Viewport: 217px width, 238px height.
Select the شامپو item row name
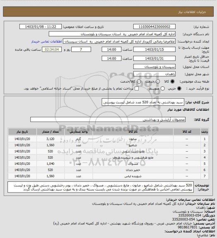point(133,145)
